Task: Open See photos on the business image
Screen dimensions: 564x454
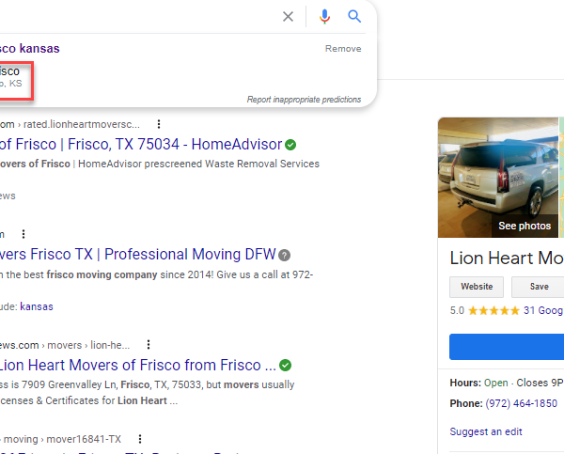Action: pos(525,226)
